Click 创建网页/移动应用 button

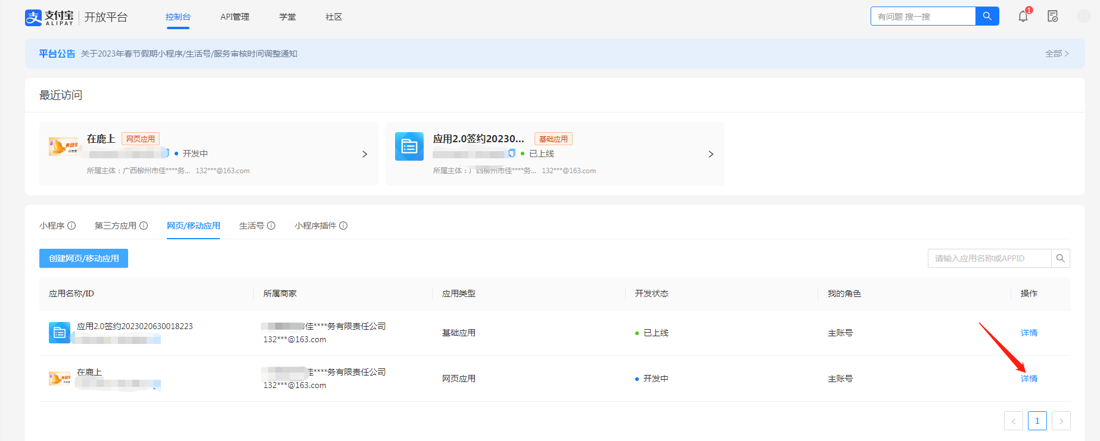coord(83,258)
